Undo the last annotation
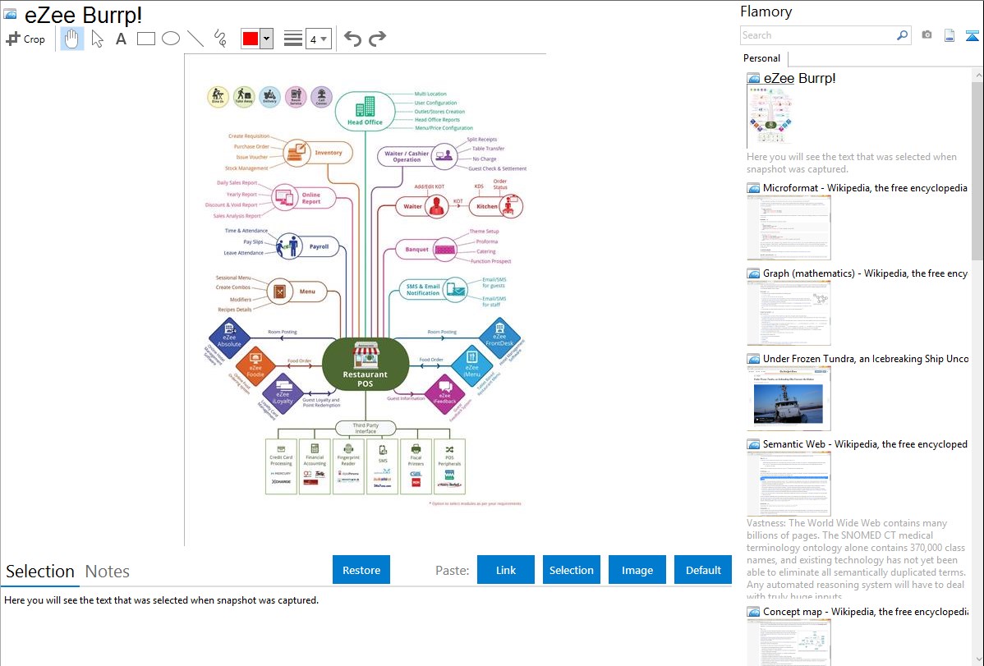Image resolution: width=984 pixels, height=666 pixels. pyautogui.click(x=352, y=39)
